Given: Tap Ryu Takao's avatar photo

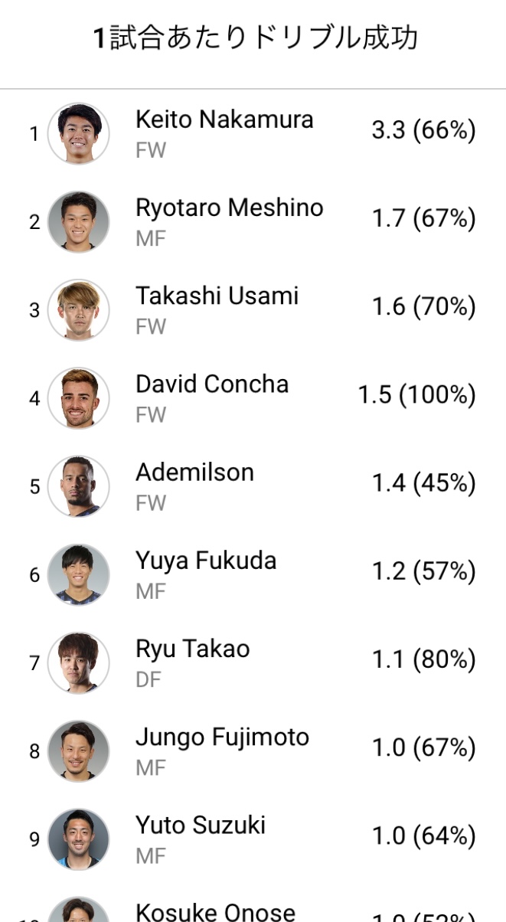Looking at the screenshot, I should (x=78, y=662).
